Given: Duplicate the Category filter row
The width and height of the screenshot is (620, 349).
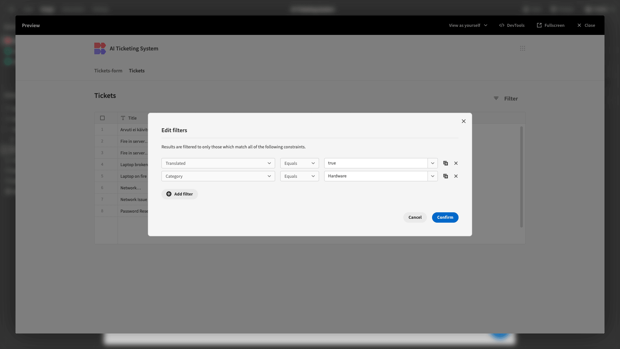Looking at the screenshot, I should pos(446,176).
